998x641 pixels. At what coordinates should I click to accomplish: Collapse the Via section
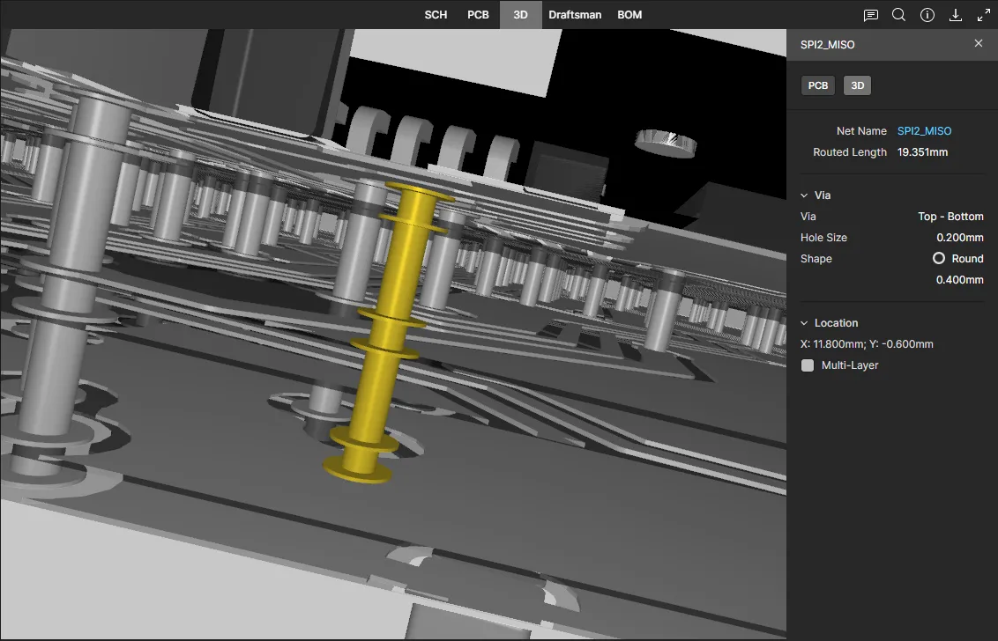click(x=804, y=195)
